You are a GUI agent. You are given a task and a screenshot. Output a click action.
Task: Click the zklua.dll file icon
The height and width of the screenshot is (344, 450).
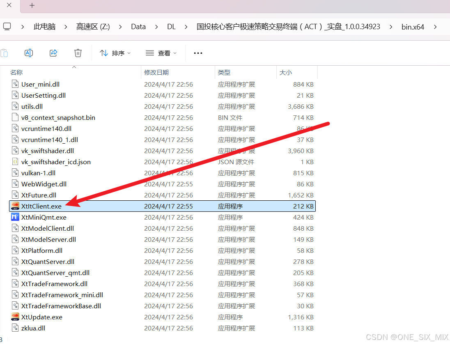15,328
